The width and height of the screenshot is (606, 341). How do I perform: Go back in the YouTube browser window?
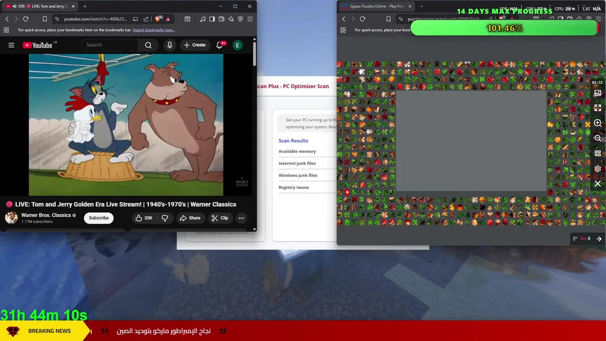point(7,19)
